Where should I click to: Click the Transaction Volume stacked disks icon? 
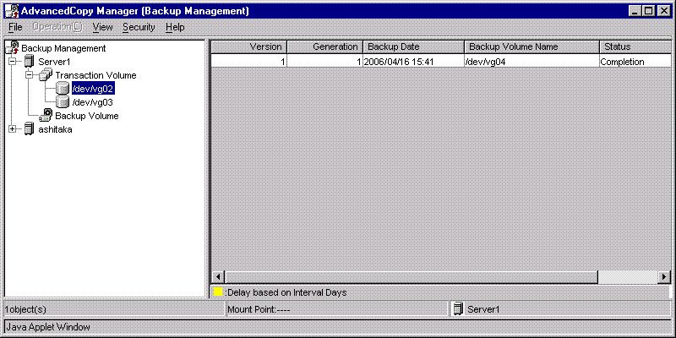click(46, 75)
